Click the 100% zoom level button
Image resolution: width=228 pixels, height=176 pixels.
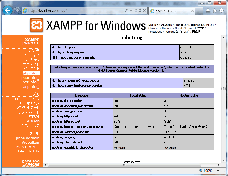pos(206,171)
